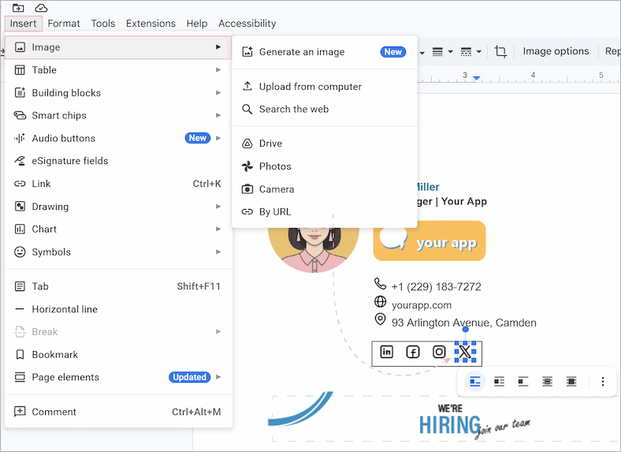Viewport: 621px width, 452px height.
Task: Click the Facebook icon in the signature
Action: [x=413, y=352]
